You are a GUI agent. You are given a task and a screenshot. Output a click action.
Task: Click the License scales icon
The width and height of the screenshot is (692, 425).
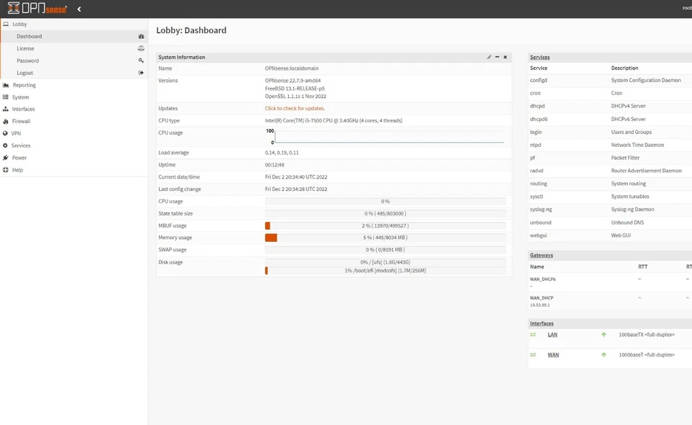click(x=141, y=48)
